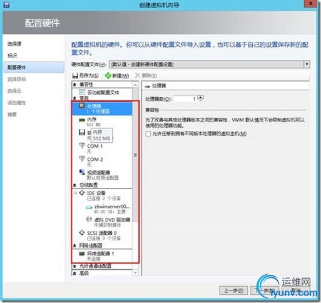Click the Previous (上一步) button
Image resolution: width=321 pixels, height=303 pixels.
233,290
